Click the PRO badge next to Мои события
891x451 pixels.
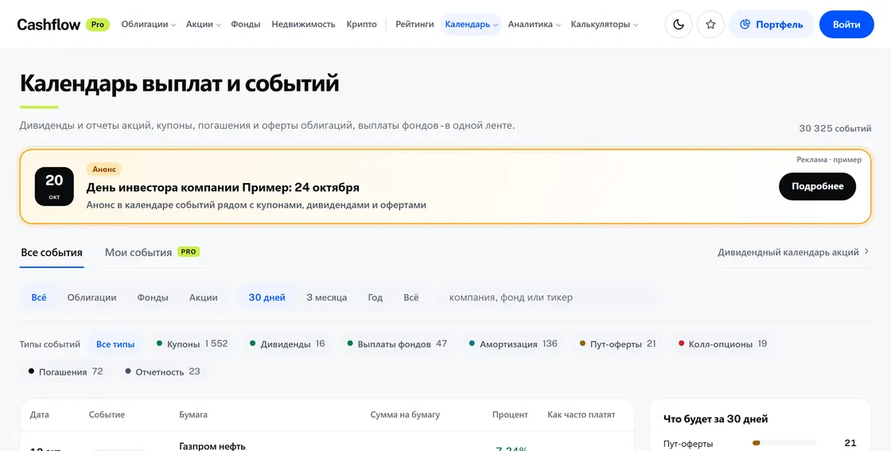click(x=189, y=251)
